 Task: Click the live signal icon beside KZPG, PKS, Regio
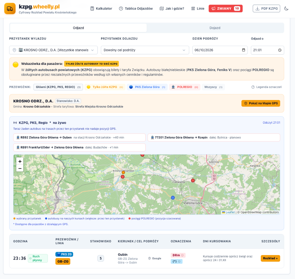point(15,123)
